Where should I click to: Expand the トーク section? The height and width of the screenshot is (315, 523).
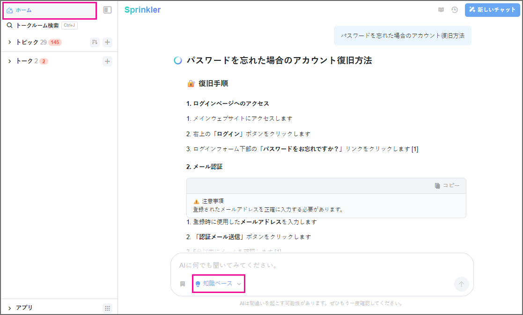9,61
